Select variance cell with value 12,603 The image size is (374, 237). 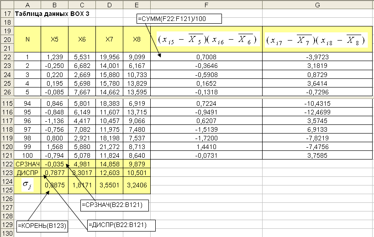coord(109,173)
